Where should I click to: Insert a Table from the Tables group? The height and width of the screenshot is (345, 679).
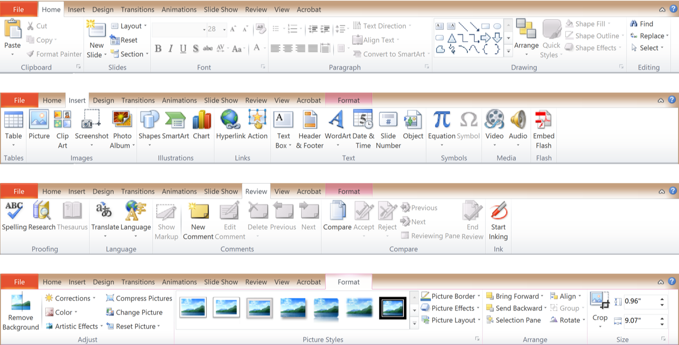(x=13, y=120)
